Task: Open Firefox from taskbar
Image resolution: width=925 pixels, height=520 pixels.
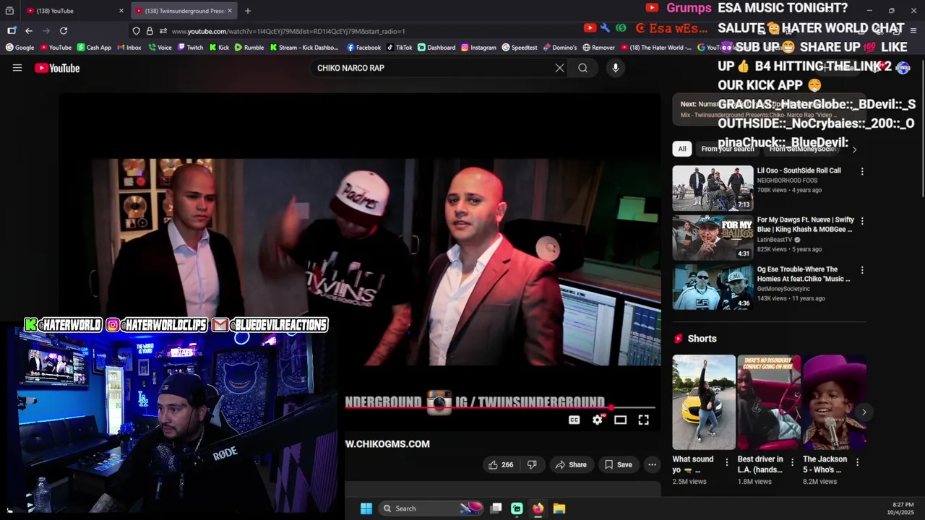Action: point(538,508)
